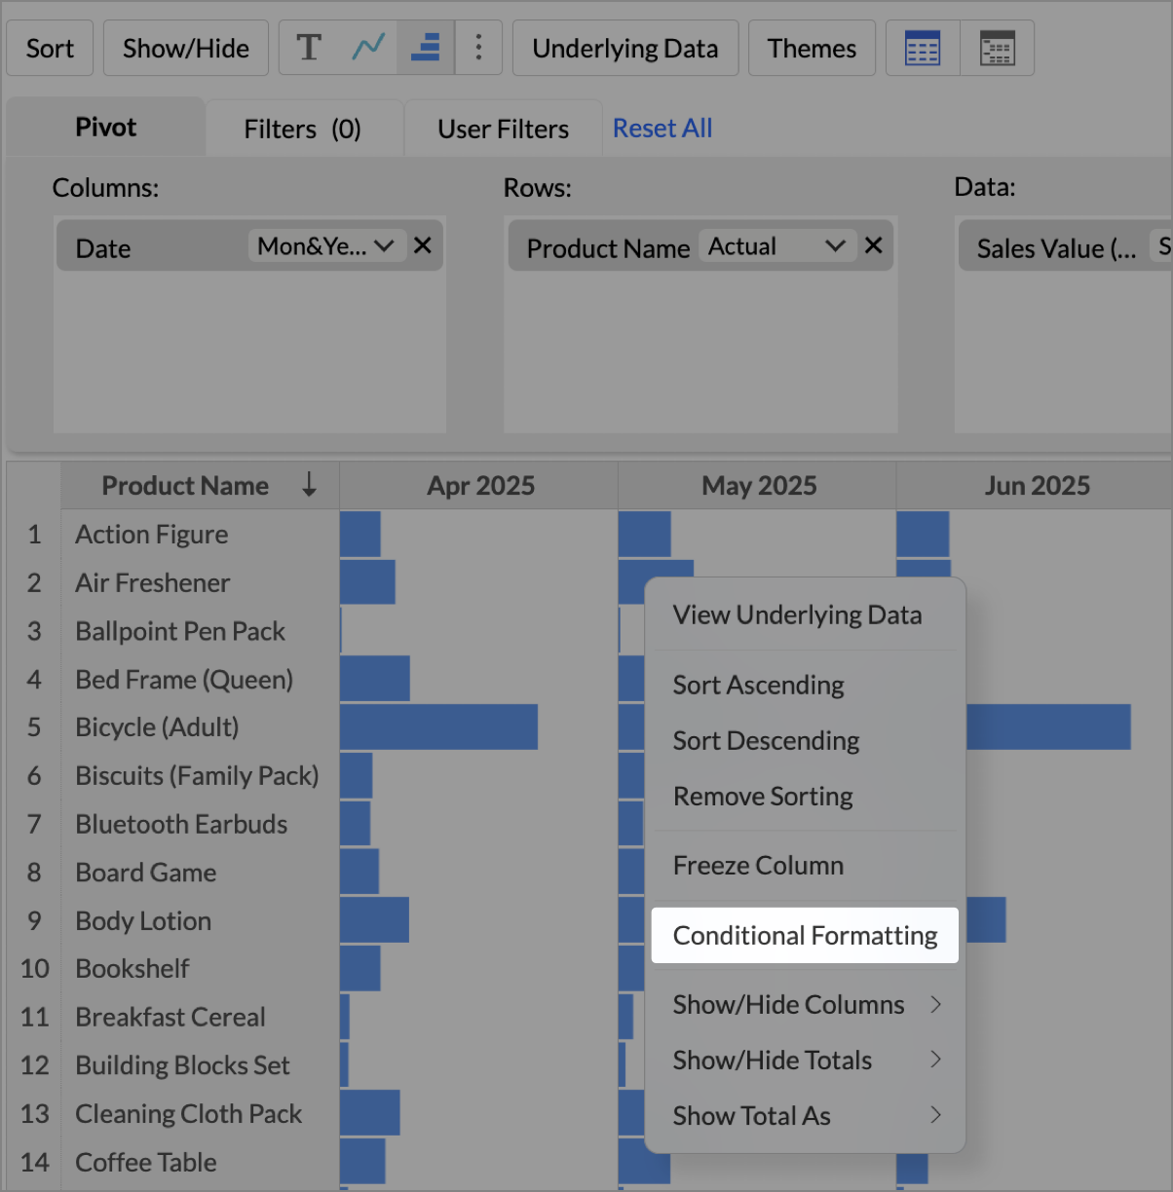This screenshot has height=1192, width=1173.
Task: Remove the Date field from Columns
Action: (423, 245)
